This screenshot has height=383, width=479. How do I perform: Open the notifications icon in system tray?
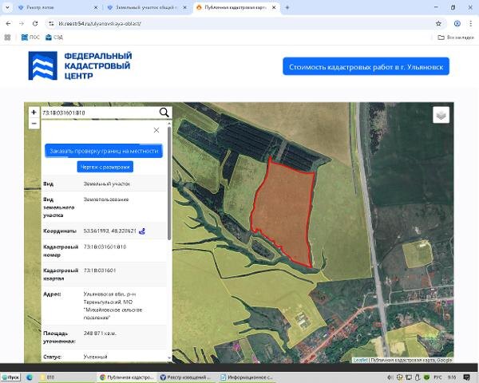coord(466,377)
